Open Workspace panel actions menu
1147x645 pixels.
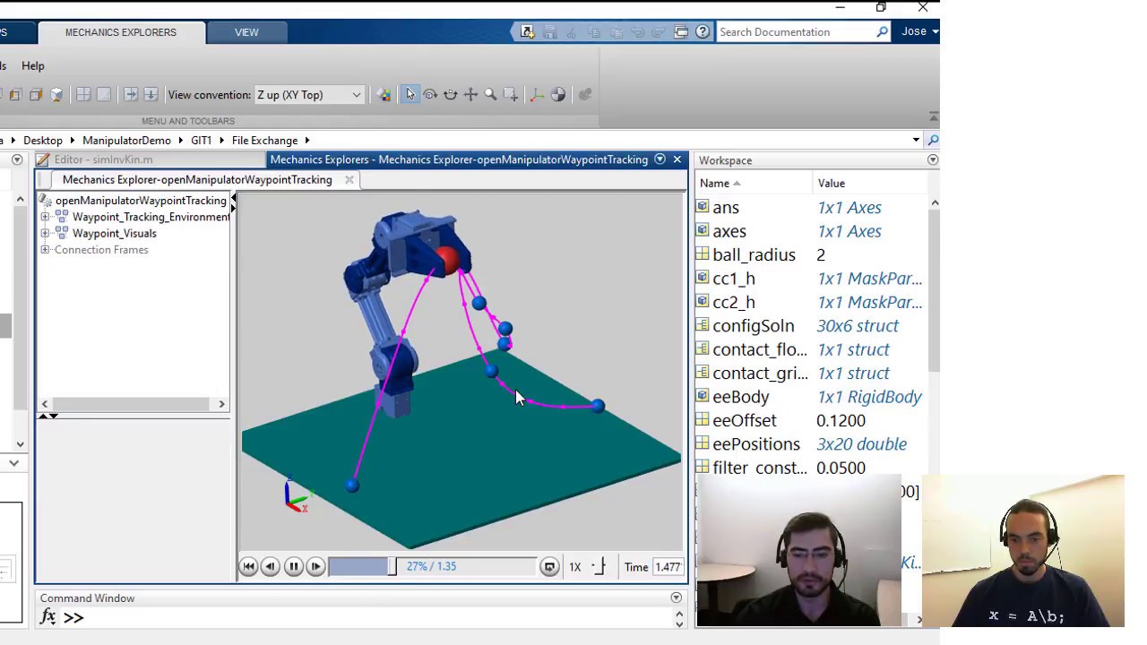pos(933,160)
